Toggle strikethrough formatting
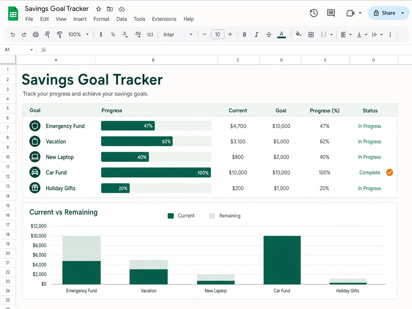Image resolution: width=412 pixels, height=309 pixels. pyautogui.click(x=269, y=35)
